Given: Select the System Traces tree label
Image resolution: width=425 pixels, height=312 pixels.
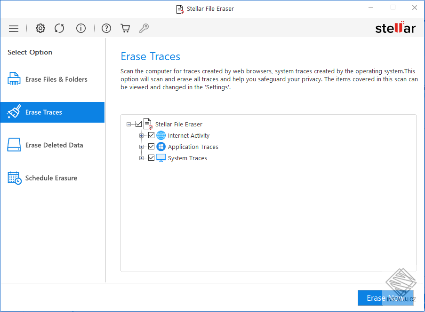Looking at the screenshot, I should (187, 158).
